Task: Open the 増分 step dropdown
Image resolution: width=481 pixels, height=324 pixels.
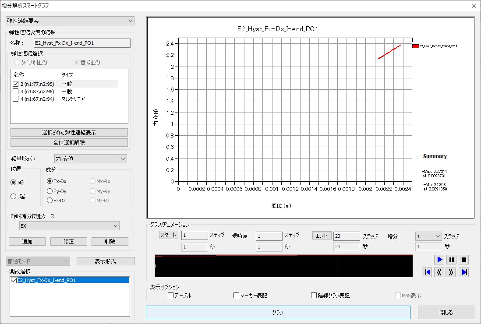Action: click(428, 236)
